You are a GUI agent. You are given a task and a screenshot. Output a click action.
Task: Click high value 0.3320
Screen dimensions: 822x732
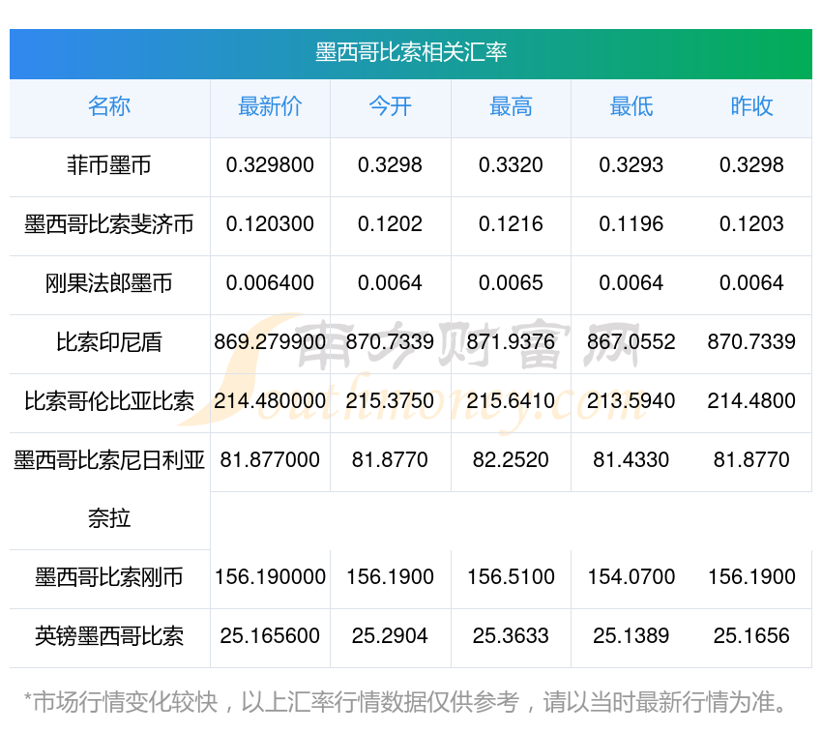(x=511, y=165)
